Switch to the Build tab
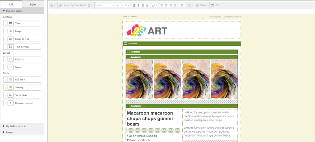Viewport: 315px width, 142px height. pyautogui.click(x=11, y=4)
